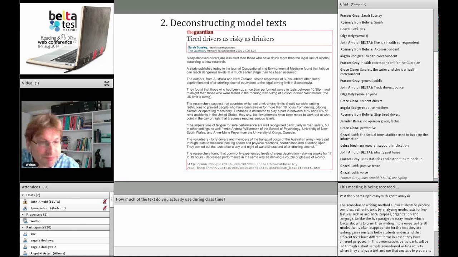Screen dimensions: 458x257
Task: Click notes title 'Past the 5 paragraph essay'
Action: [x=375, y=196]
